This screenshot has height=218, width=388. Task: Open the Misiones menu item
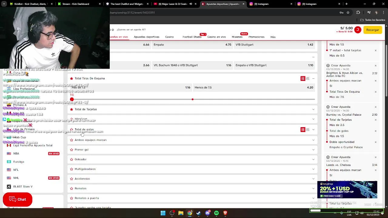coord(237,37)
